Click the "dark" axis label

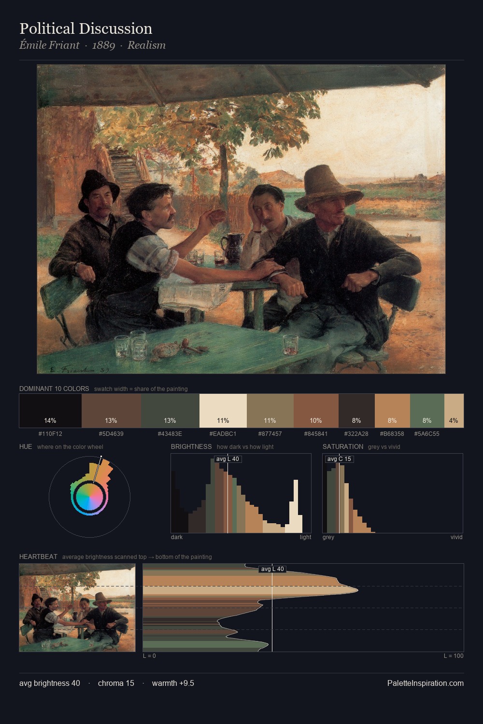[x=177, y=537]
